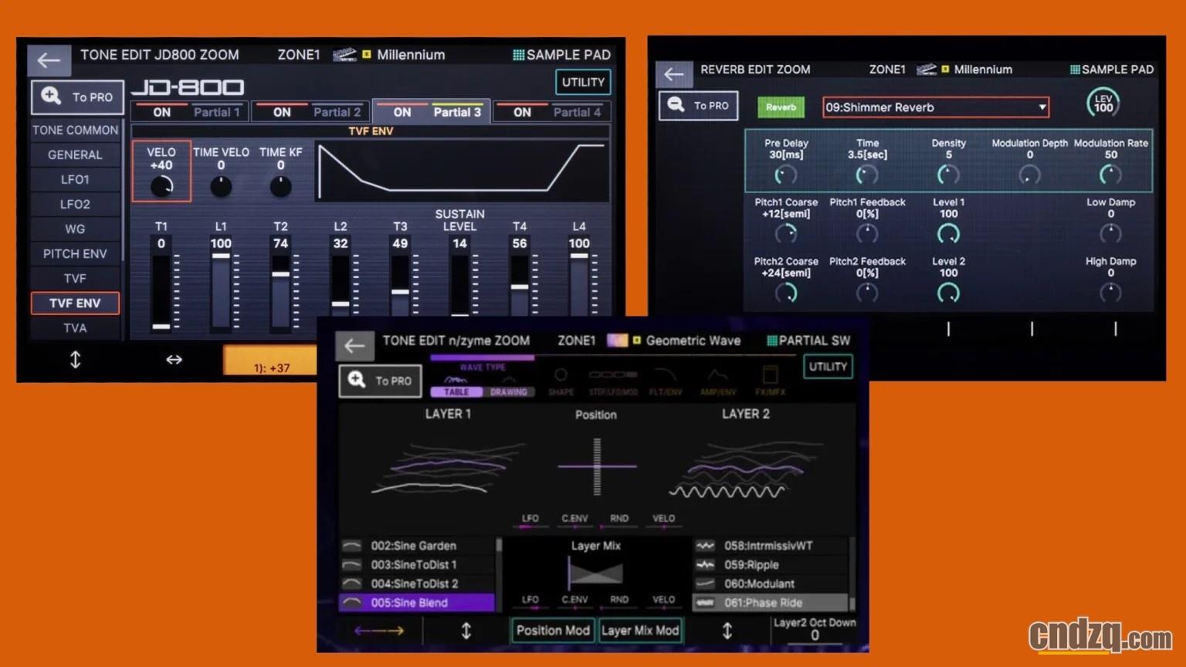
Task: Click the PARTIAL SW grid icon
Action: (771, 340)
